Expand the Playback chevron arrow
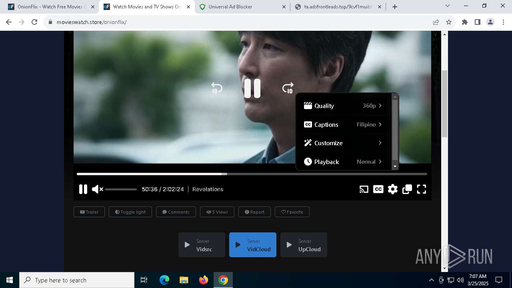 380,162
